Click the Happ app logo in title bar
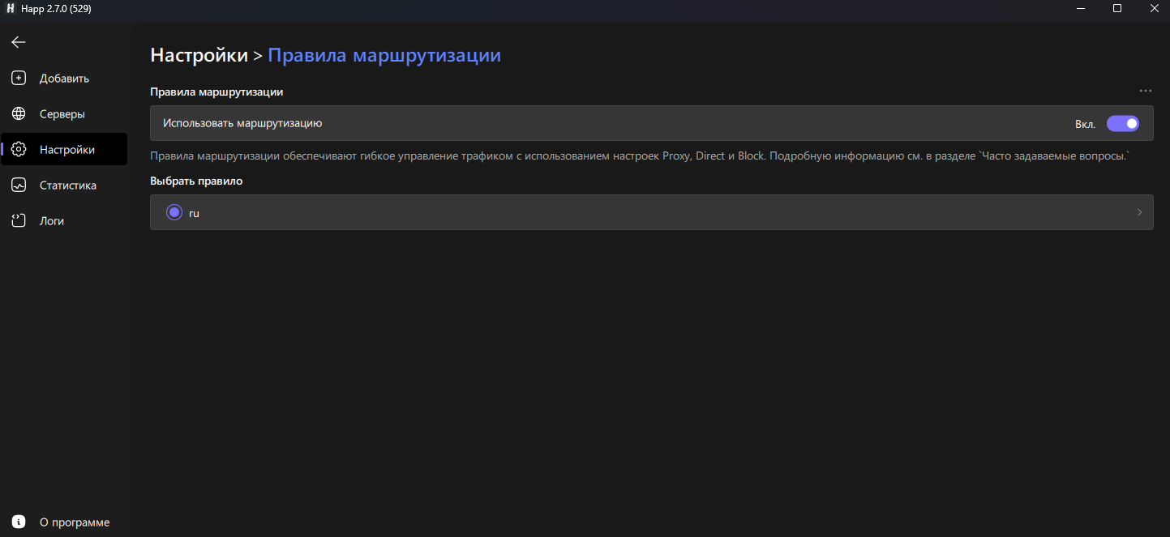Screen dimensions: 1170x537 [x=10, y=8]
